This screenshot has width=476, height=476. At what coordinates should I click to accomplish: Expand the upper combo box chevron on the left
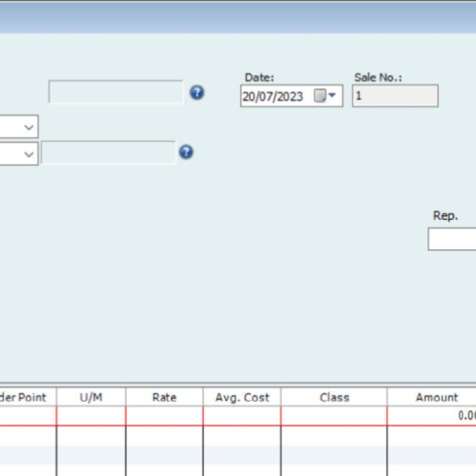point(29,128)
